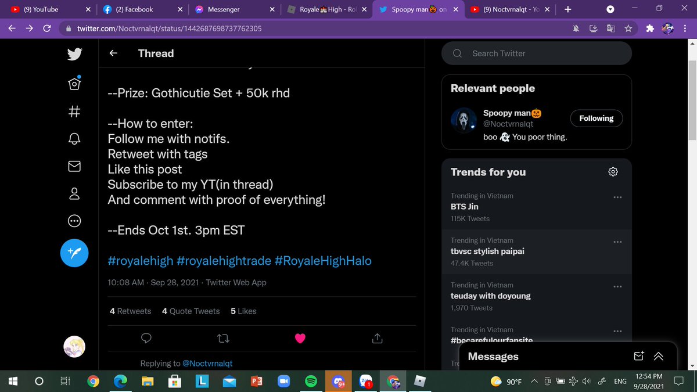The width and height of the screenshot is (697, 392).
Task: Open options for tbvsc stylish paipai trend
Action: 617,242
